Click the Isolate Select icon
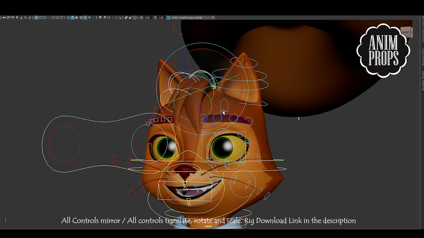Viewport: 424px width, 238px height. pos(120,18)
